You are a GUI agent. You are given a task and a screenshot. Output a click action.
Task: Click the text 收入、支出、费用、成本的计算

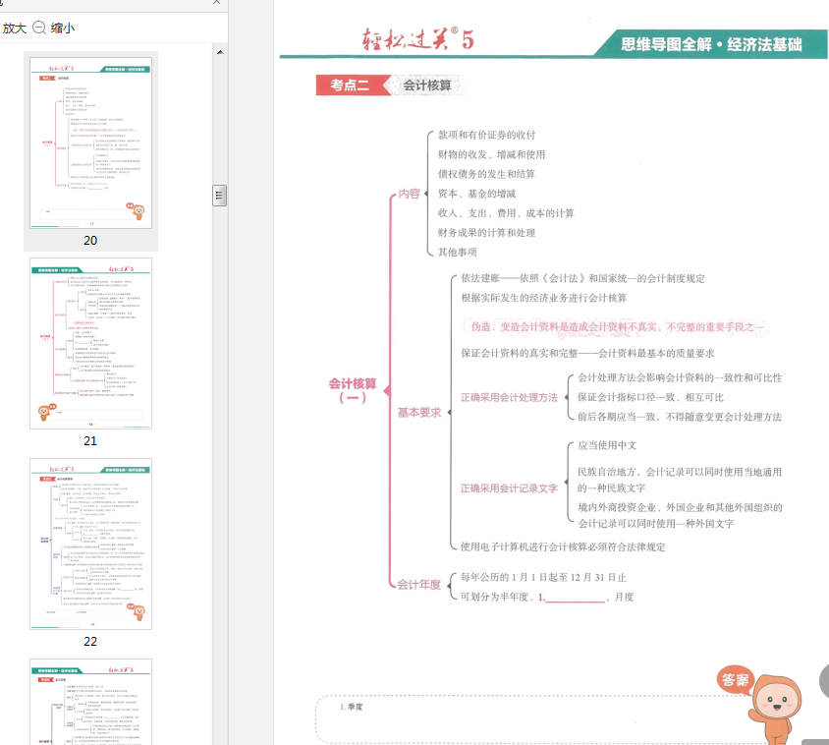coord(506,213)
